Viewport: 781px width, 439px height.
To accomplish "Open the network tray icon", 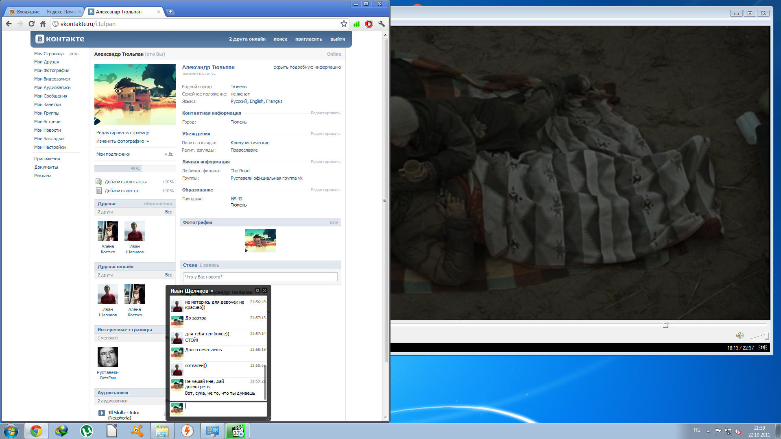I will click(728, 431).
